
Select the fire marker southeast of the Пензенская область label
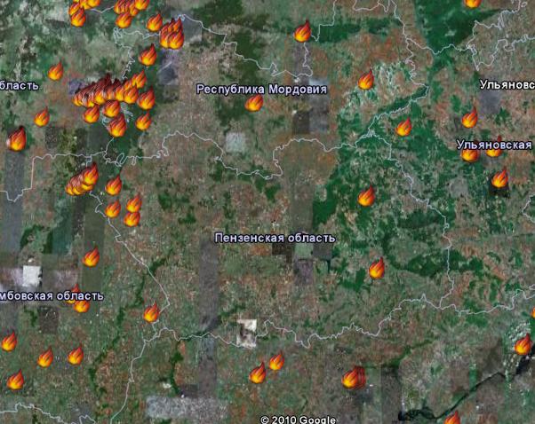click(377, 269)
